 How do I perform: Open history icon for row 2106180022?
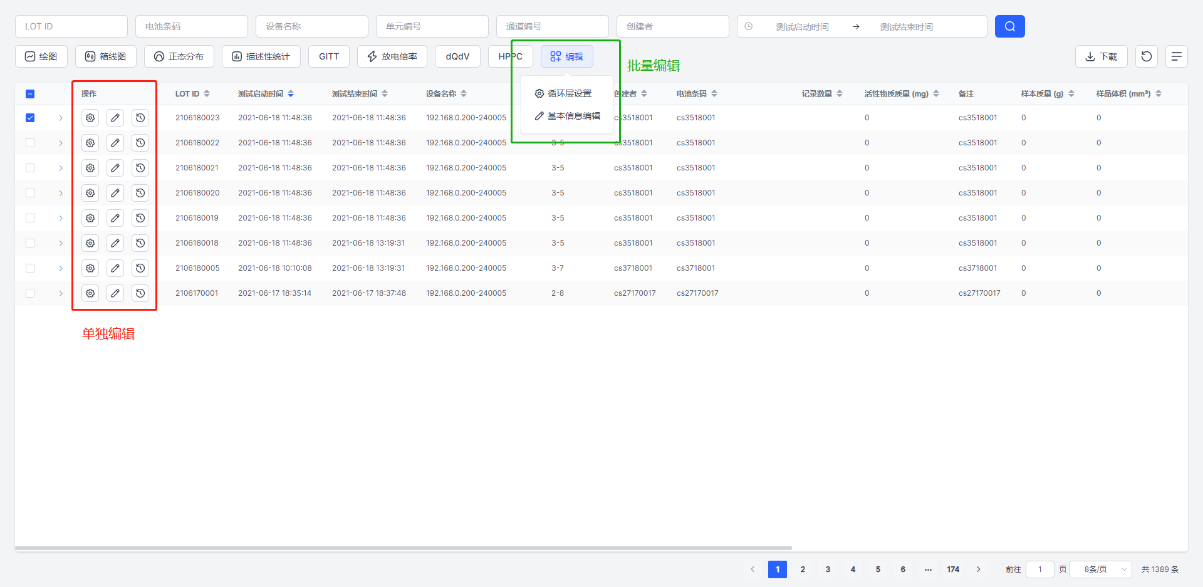[x=140, y=143]
